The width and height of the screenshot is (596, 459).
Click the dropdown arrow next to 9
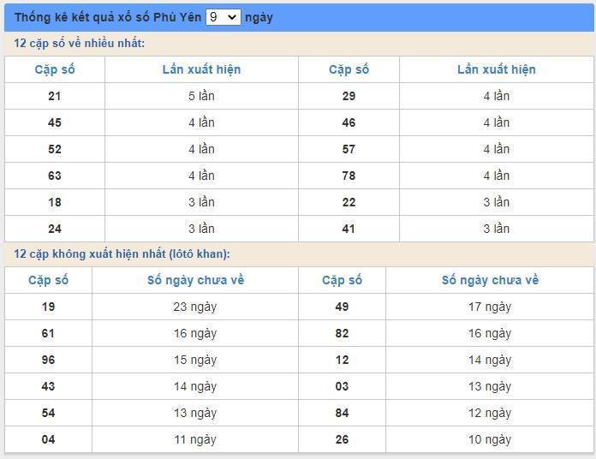(x=232, y=17)
